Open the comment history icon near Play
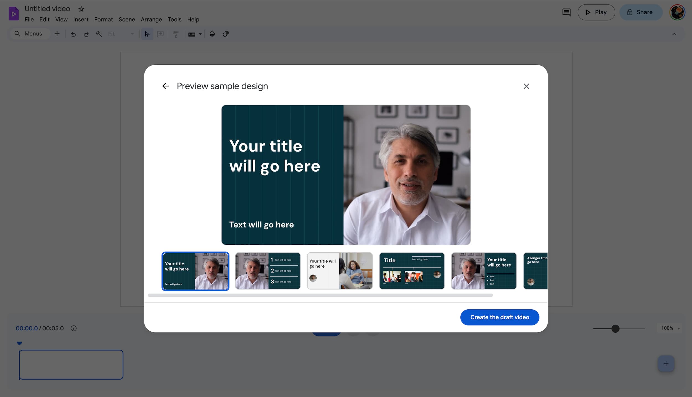This screenshot has width=692, height=397. (x=567, y=12)
